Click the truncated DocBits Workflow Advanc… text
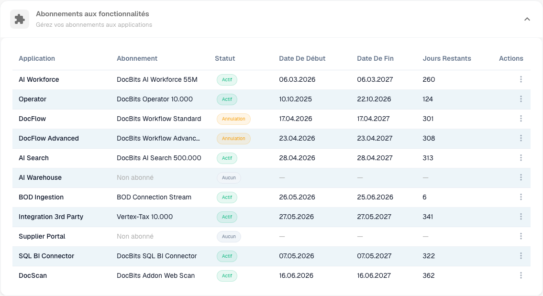Viewport: 543px width, 296px height. [158, 139]
